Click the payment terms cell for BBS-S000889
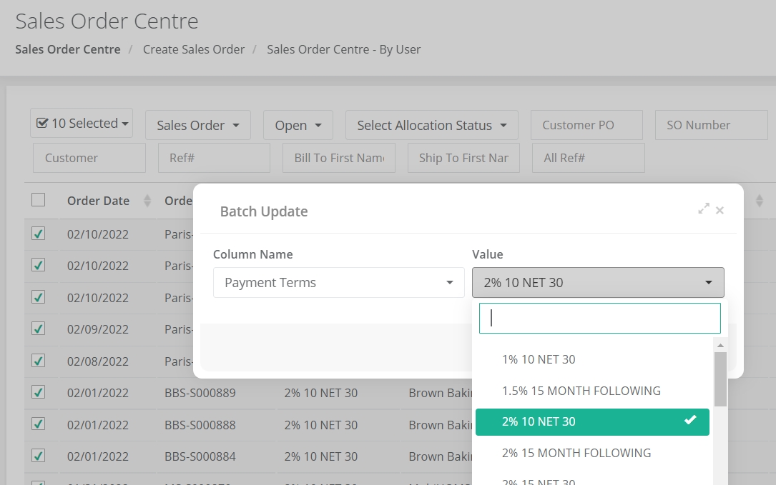Viewport: 776px width, 485px height. [x=320, y=393]
